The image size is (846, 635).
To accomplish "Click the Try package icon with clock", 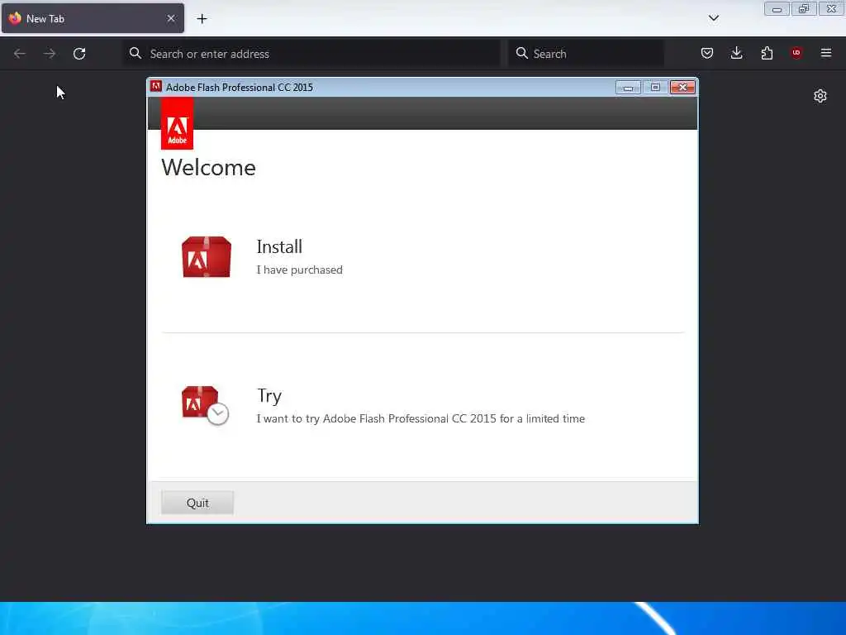I will tap(205, 405).
